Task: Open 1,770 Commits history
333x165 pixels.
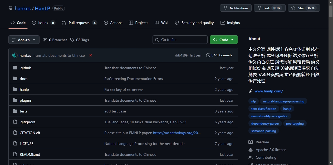Action: click(219, 55)
